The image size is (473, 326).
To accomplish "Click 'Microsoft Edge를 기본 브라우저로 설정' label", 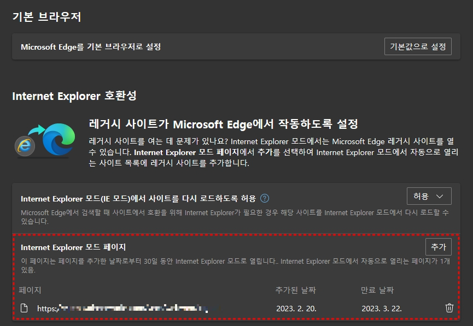I will coord(91,47).
